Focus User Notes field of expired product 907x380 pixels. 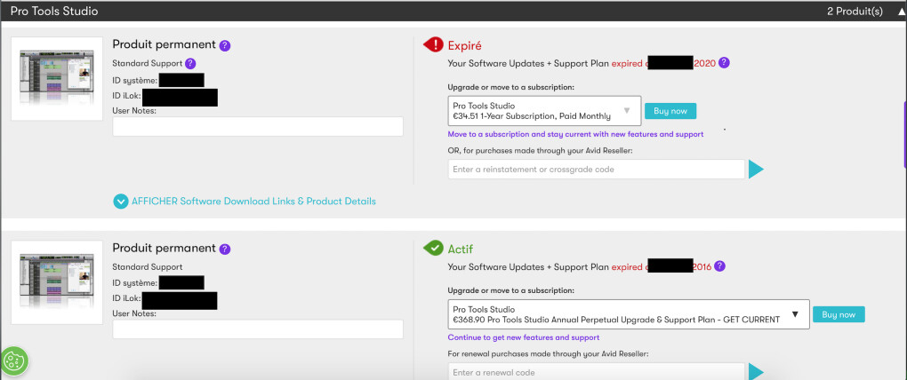tap(258, 126)
